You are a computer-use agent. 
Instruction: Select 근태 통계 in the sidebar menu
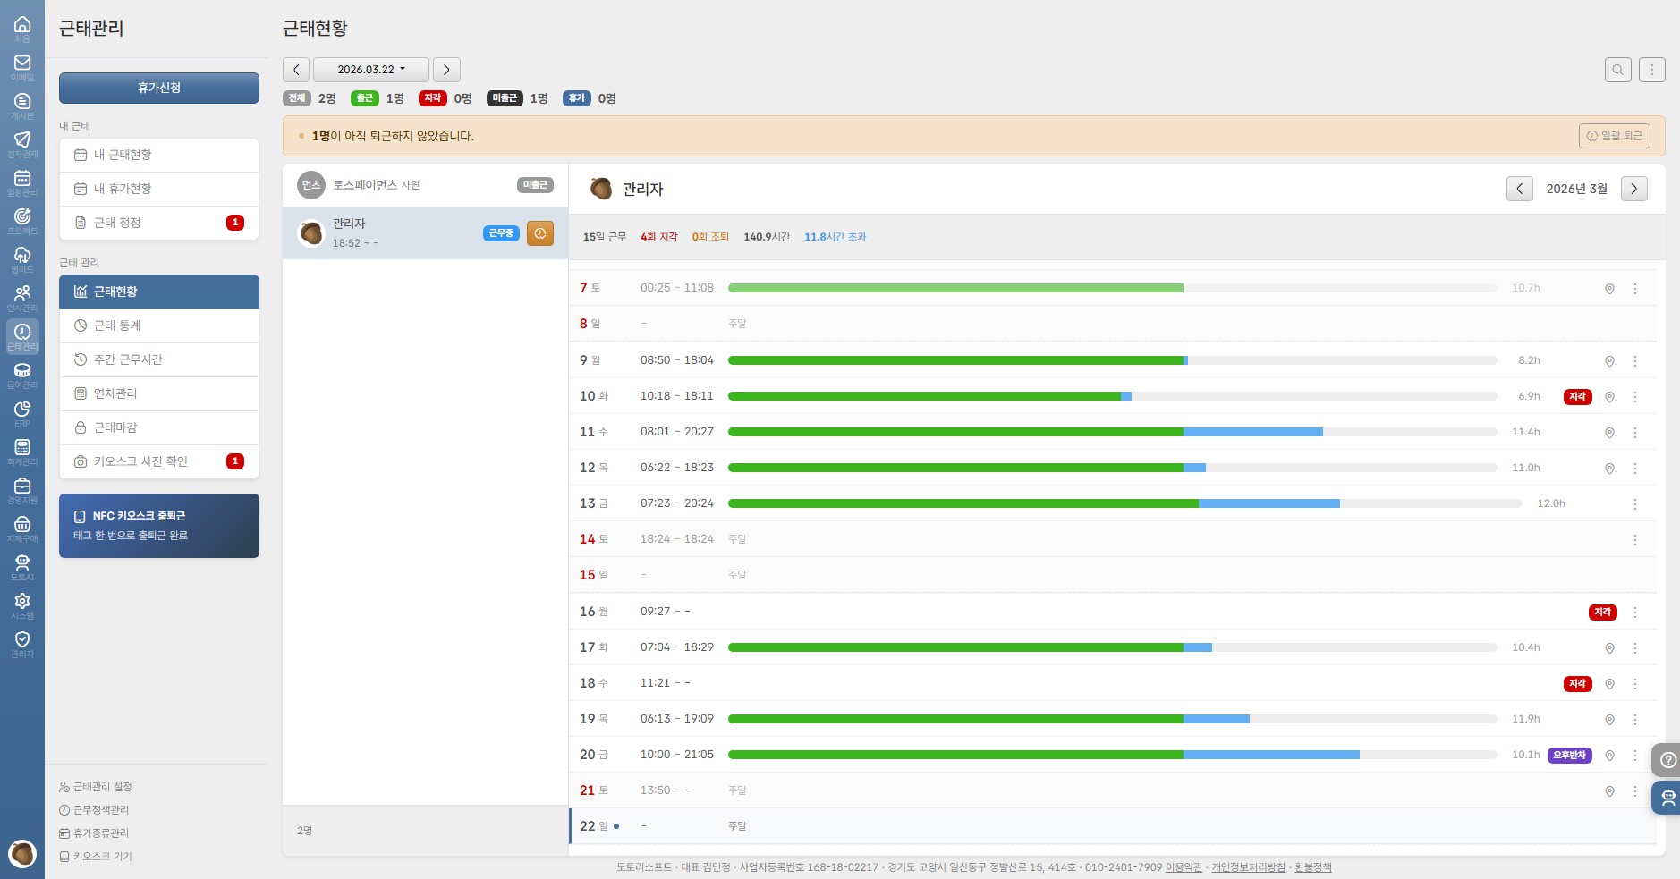[159, 325]
